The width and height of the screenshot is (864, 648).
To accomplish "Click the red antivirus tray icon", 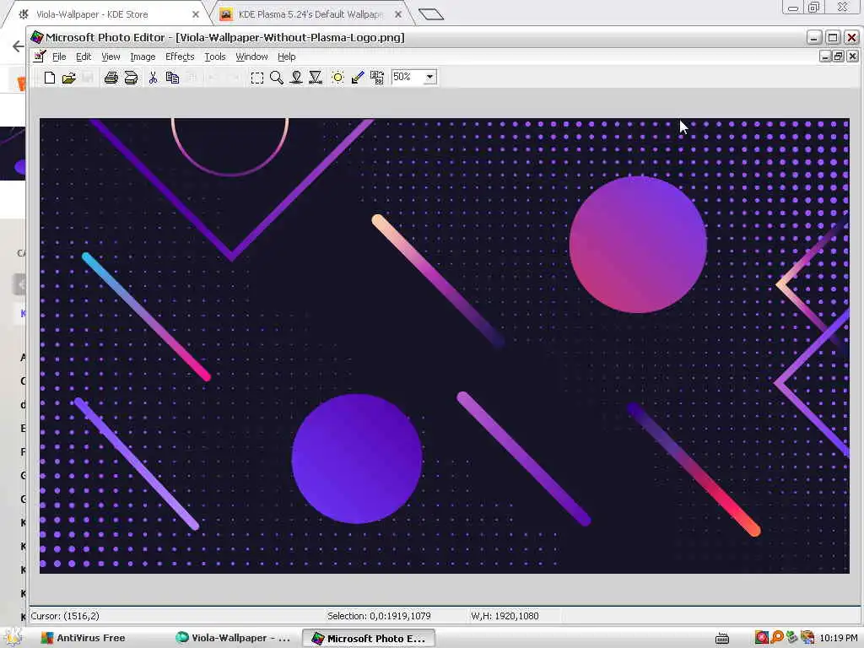I will tap(762, 638).
